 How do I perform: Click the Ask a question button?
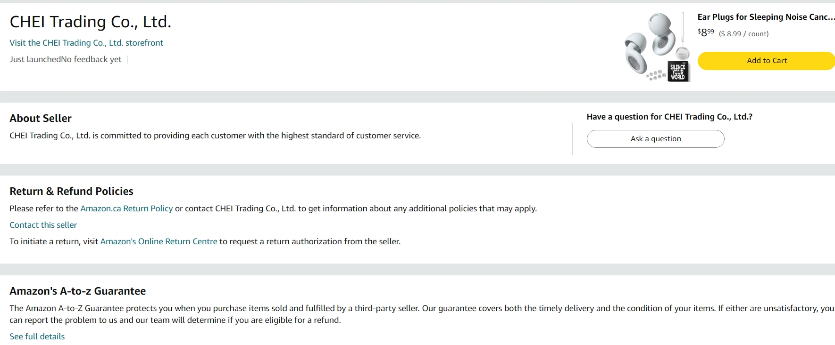click(655, 139)
